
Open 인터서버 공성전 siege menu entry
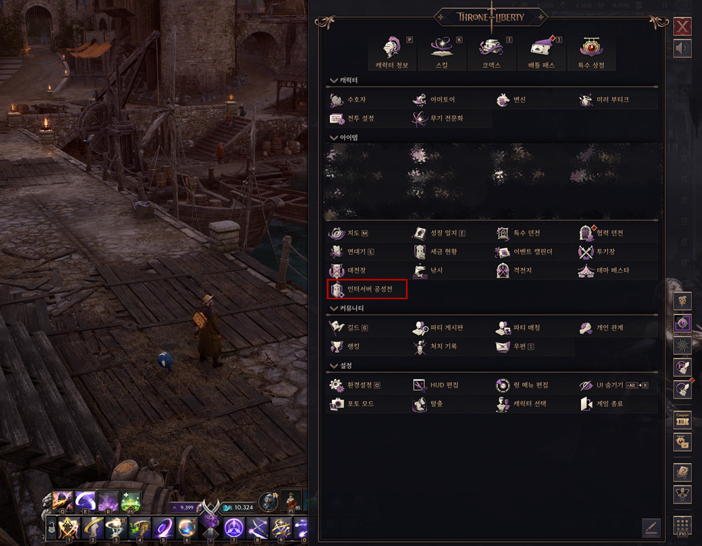367,289
